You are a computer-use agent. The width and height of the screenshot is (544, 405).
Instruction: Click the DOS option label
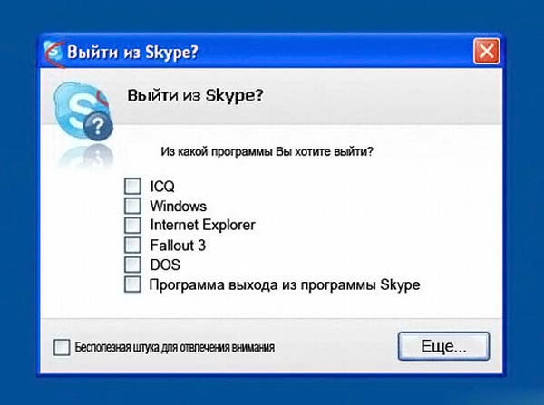click(165, 265)
